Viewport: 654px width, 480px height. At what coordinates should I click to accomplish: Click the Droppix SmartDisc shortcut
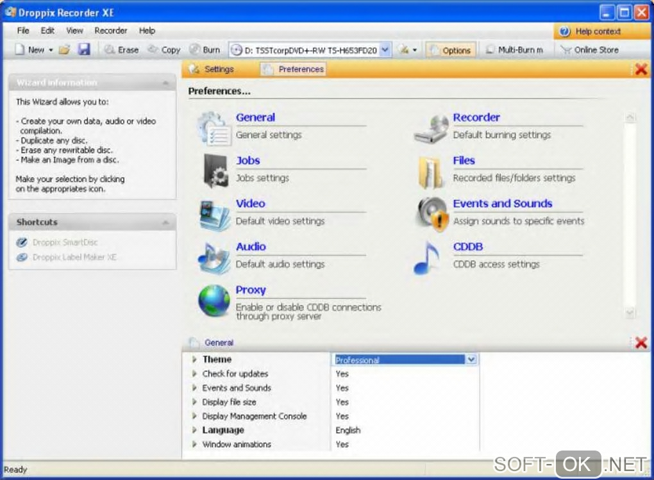point(65,242)
